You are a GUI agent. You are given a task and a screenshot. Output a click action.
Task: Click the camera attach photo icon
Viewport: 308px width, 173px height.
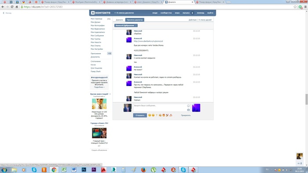(188, 110)
